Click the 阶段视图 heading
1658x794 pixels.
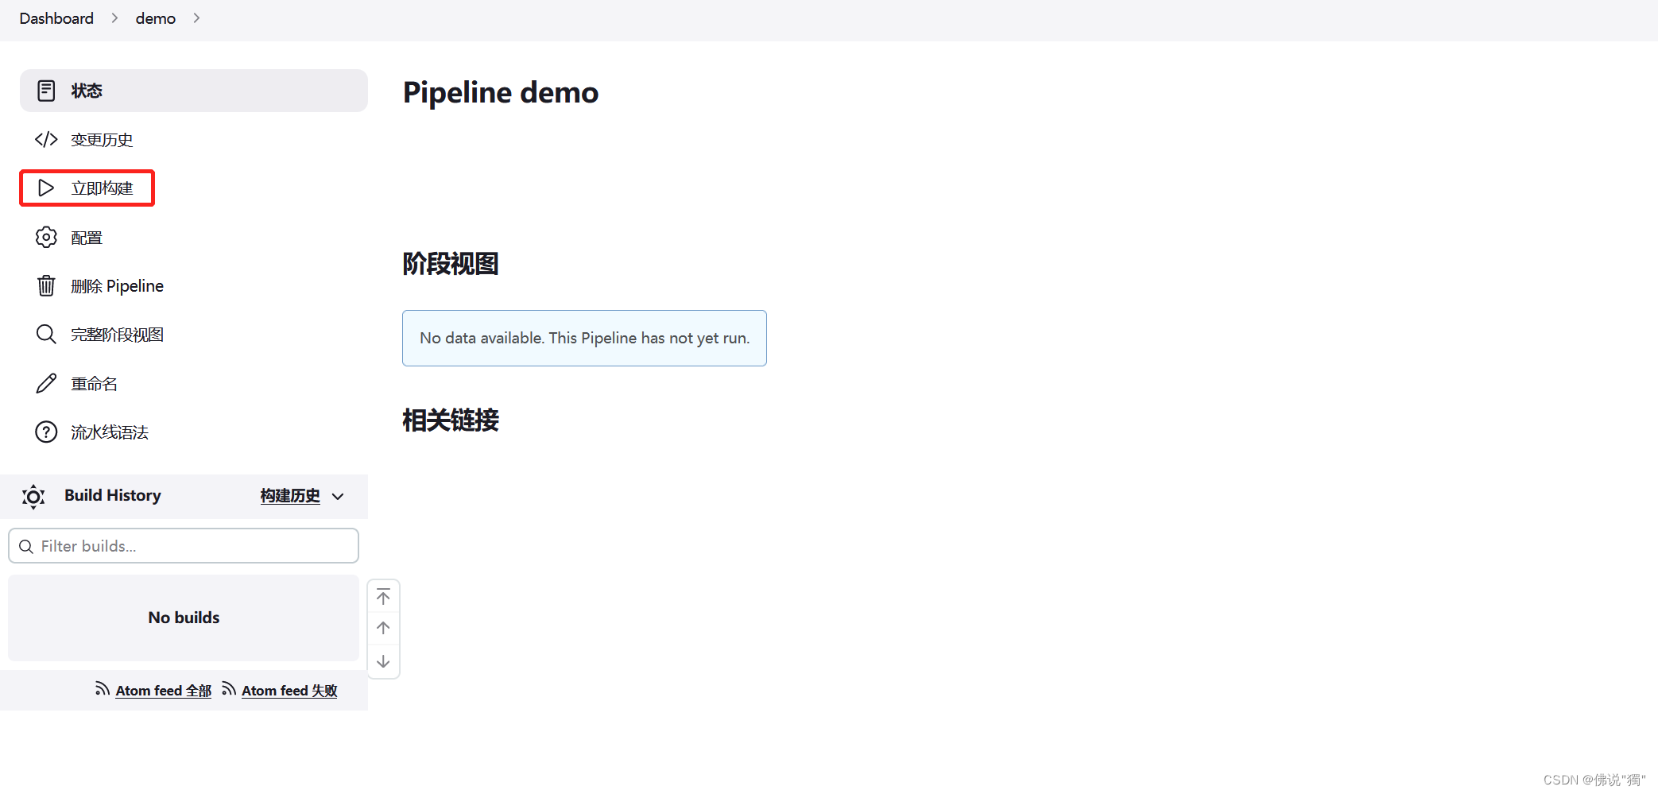pos(451,264)
